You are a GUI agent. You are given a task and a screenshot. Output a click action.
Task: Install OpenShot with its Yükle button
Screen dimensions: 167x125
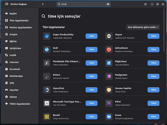[91, 90]
